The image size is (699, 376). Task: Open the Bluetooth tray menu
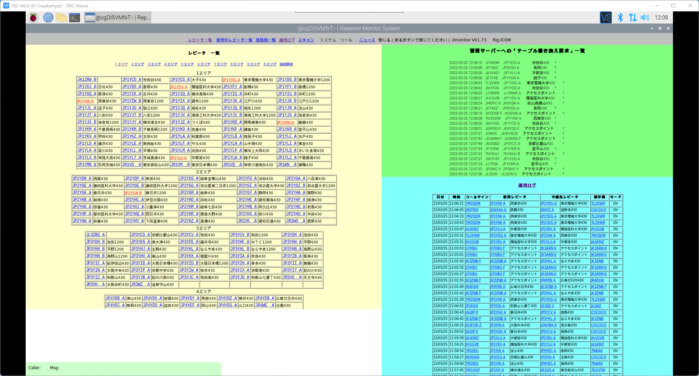tap(620, 17)
